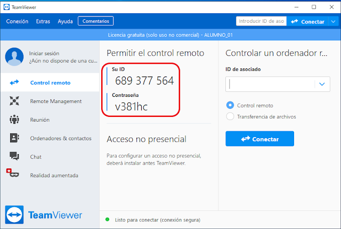Click the large blue Conectar button

[259, 139]
